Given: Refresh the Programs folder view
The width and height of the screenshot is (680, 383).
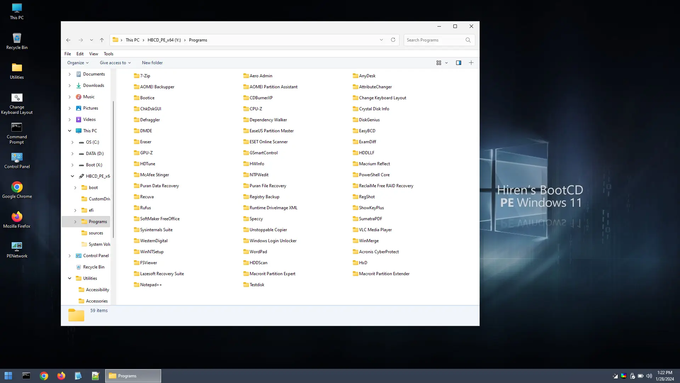Looking at the screenshot, I should pos(393,40).
